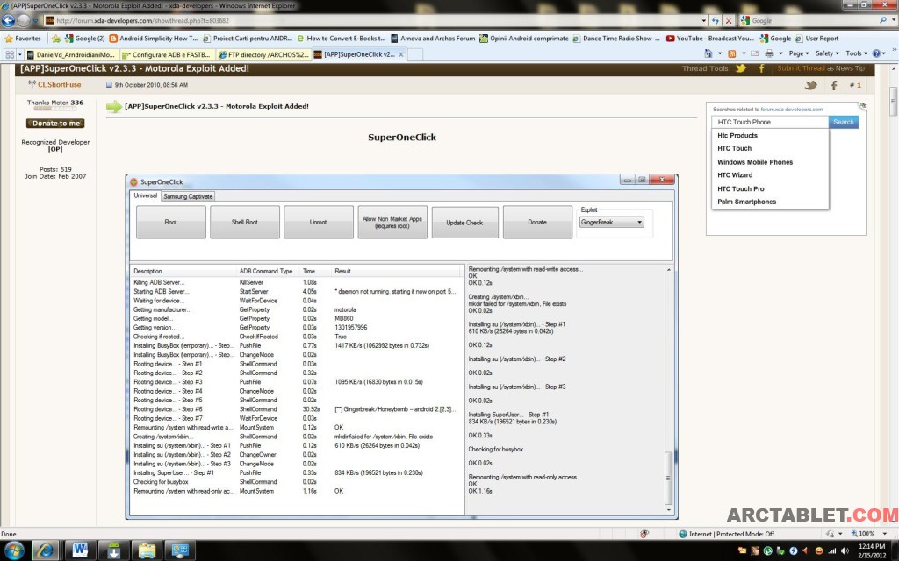Click the Donate button in SuperOneClick

click(x=537, y=222)
